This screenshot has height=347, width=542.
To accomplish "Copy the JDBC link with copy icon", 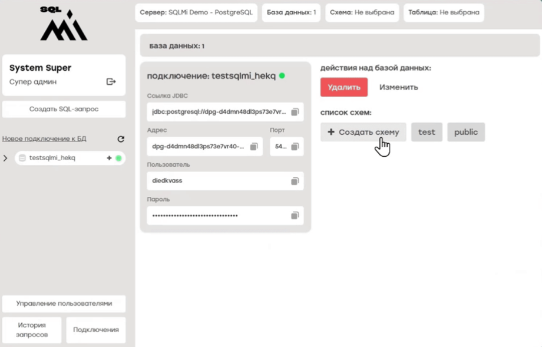I will 295,112.
